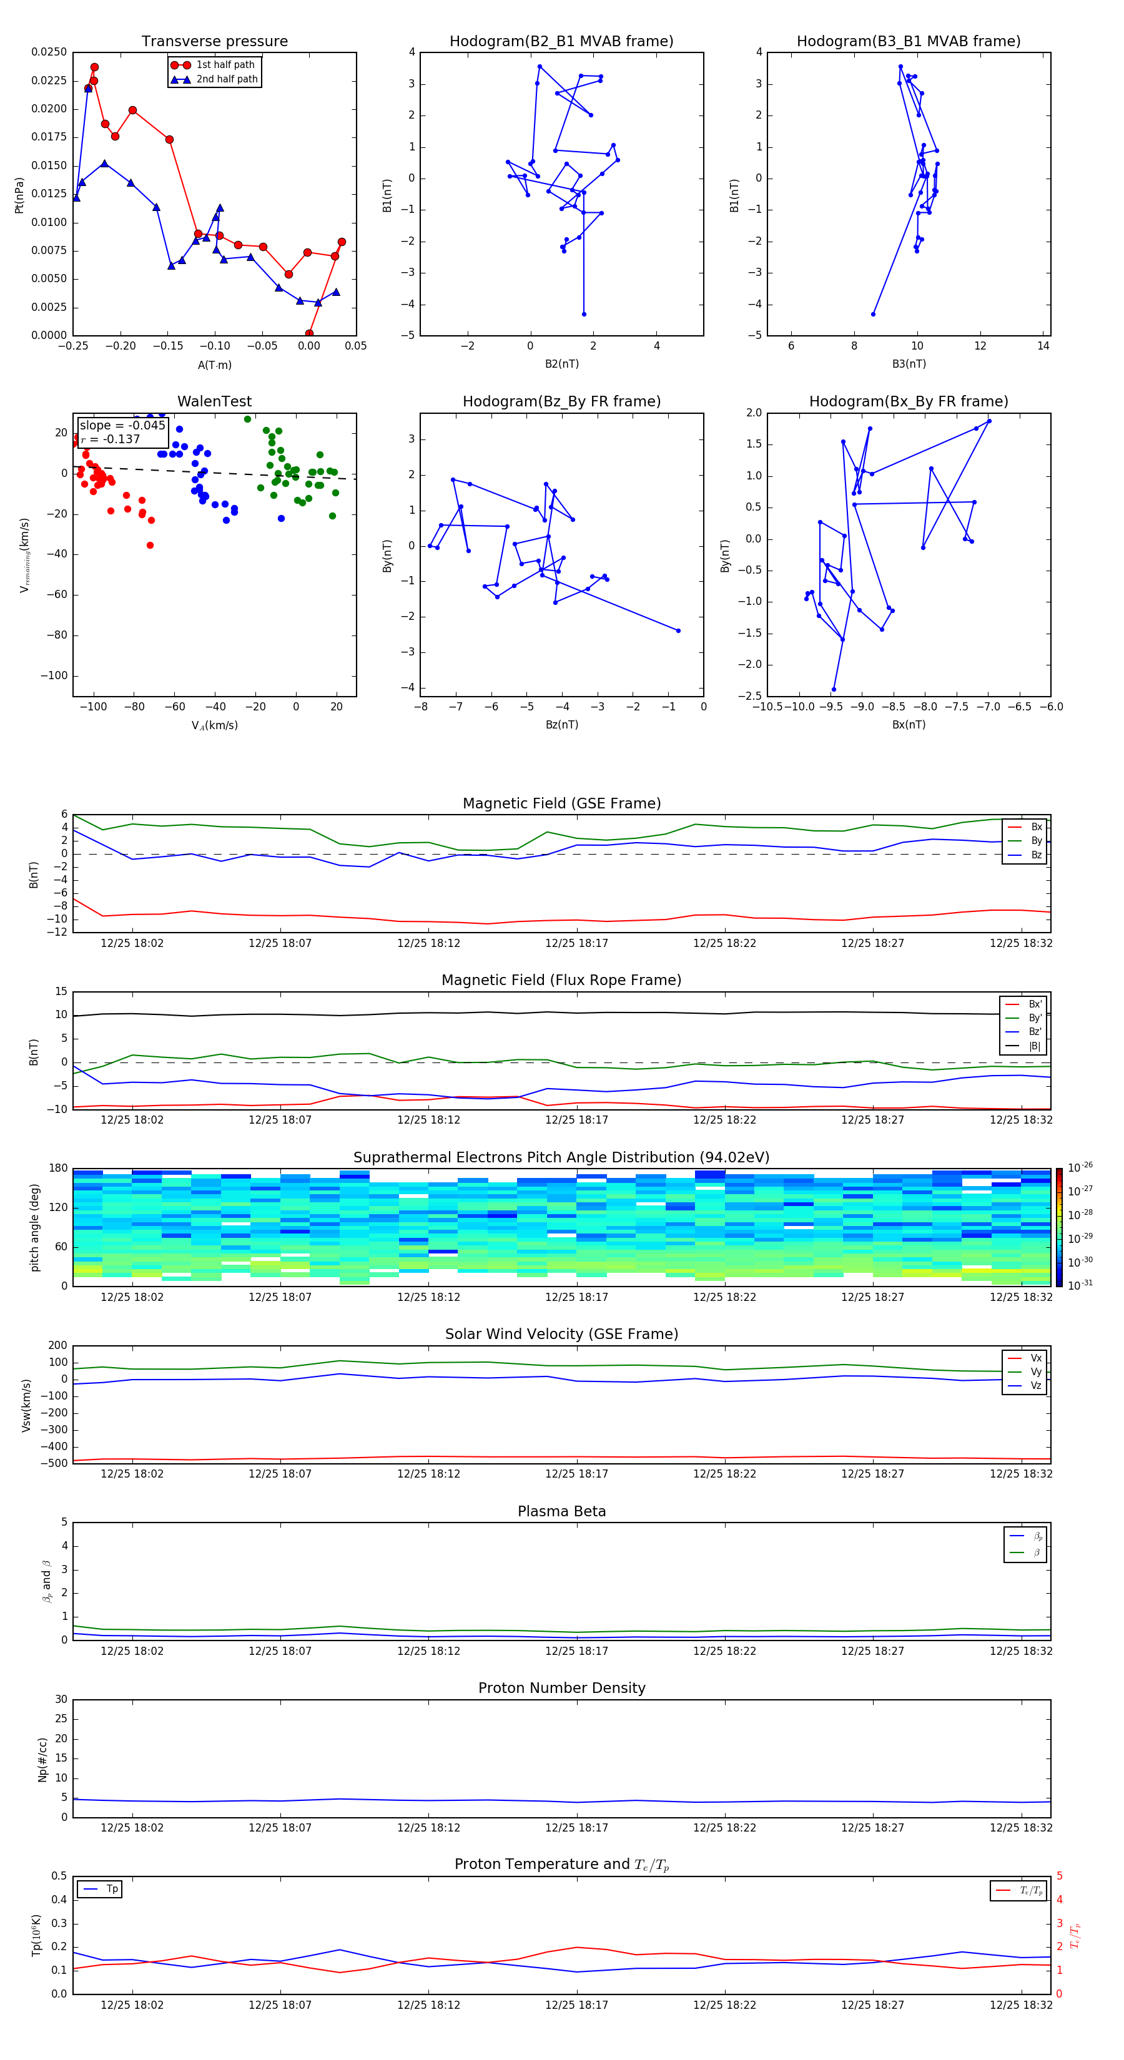Screen dimensions: 1124x2060
Task: Click 'Vz' in solar wind velocity legend
Action: 1025,1386
